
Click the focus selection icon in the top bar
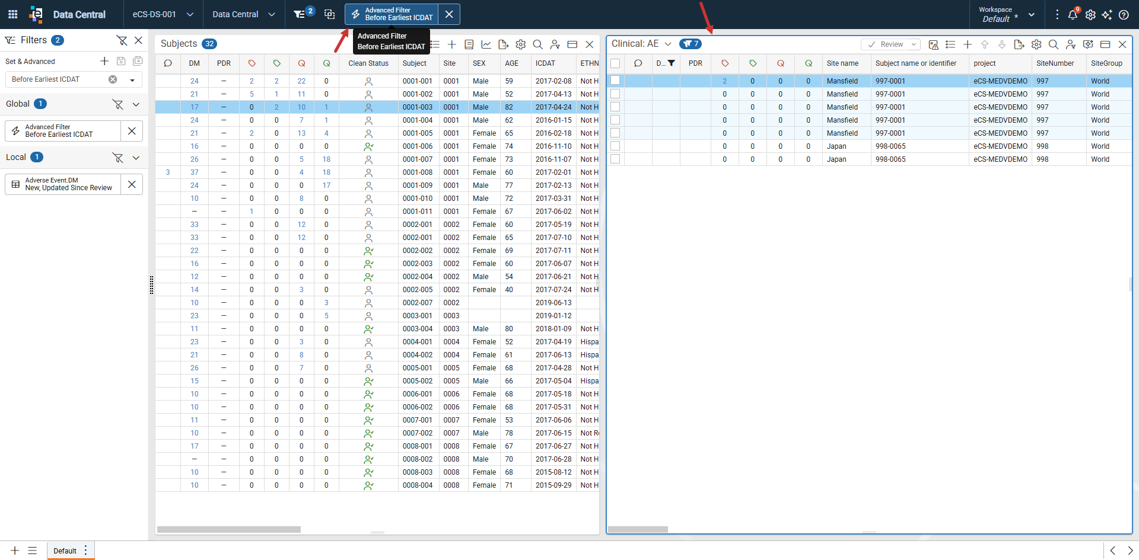(x=330, y=14)
